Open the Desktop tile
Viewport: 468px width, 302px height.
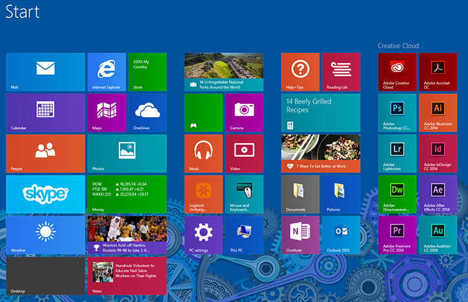45,276
